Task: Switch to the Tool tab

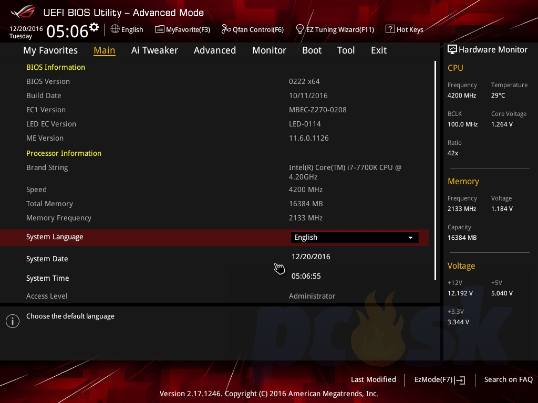Action: click(x=346, y=50)
